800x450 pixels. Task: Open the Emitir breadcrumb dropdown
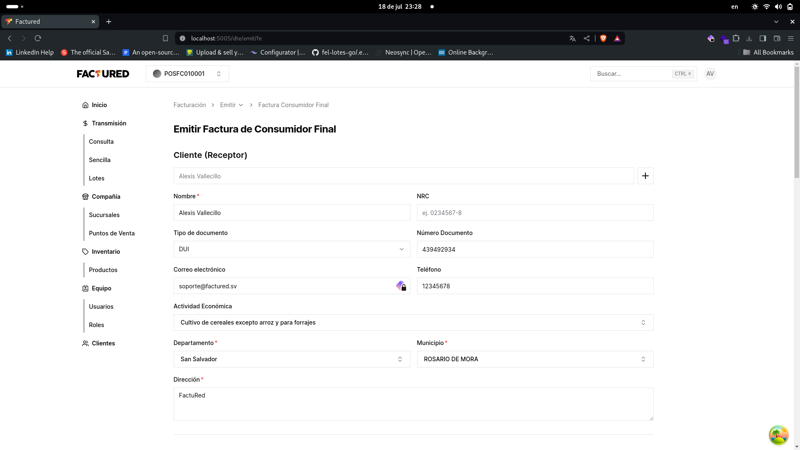tap(231, 105)
